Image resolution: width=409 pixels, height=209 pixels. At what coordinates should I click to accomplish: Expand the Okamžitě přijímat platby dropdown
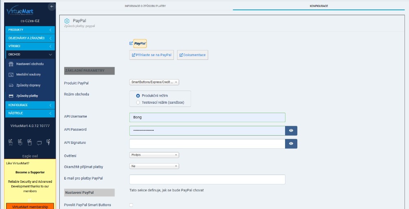pyautogui.click(x=154, y=166)
